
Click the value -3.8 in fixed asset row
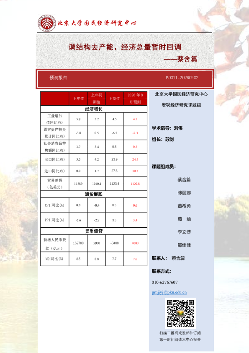(x=78, y=133)
